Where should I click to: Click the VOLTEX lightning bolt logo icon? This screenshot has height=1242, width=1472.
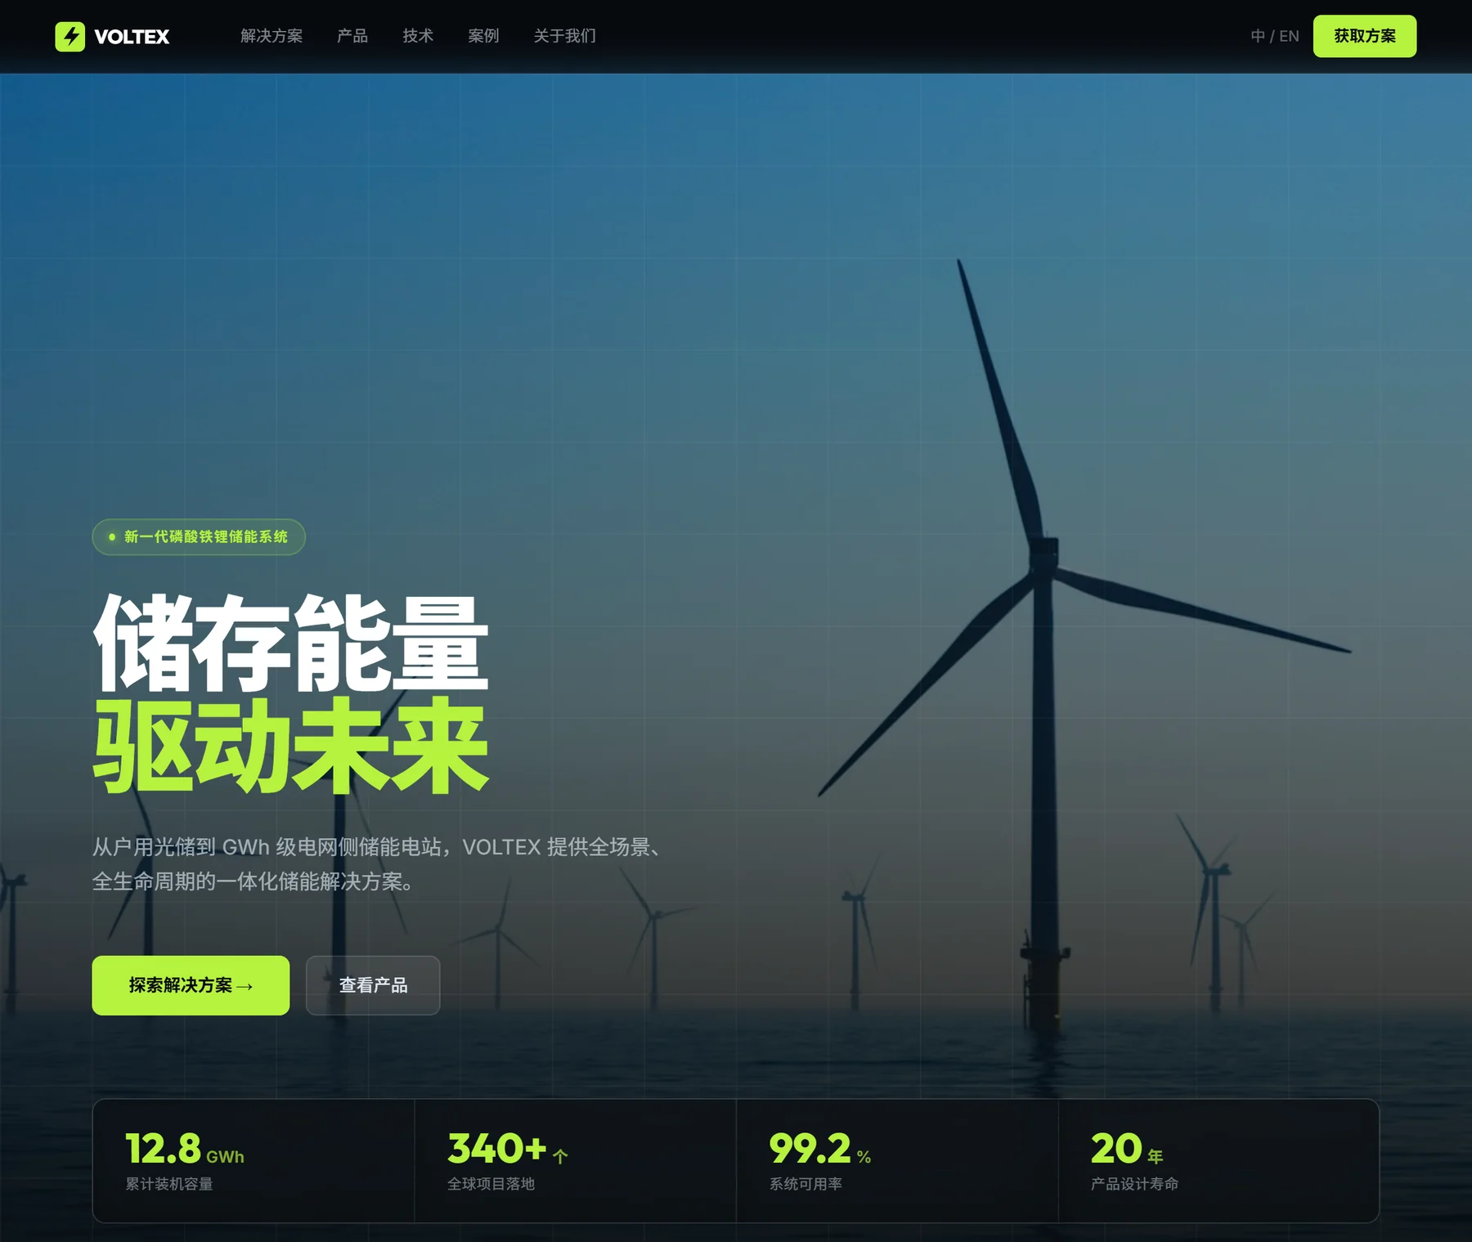click(70, 37)
